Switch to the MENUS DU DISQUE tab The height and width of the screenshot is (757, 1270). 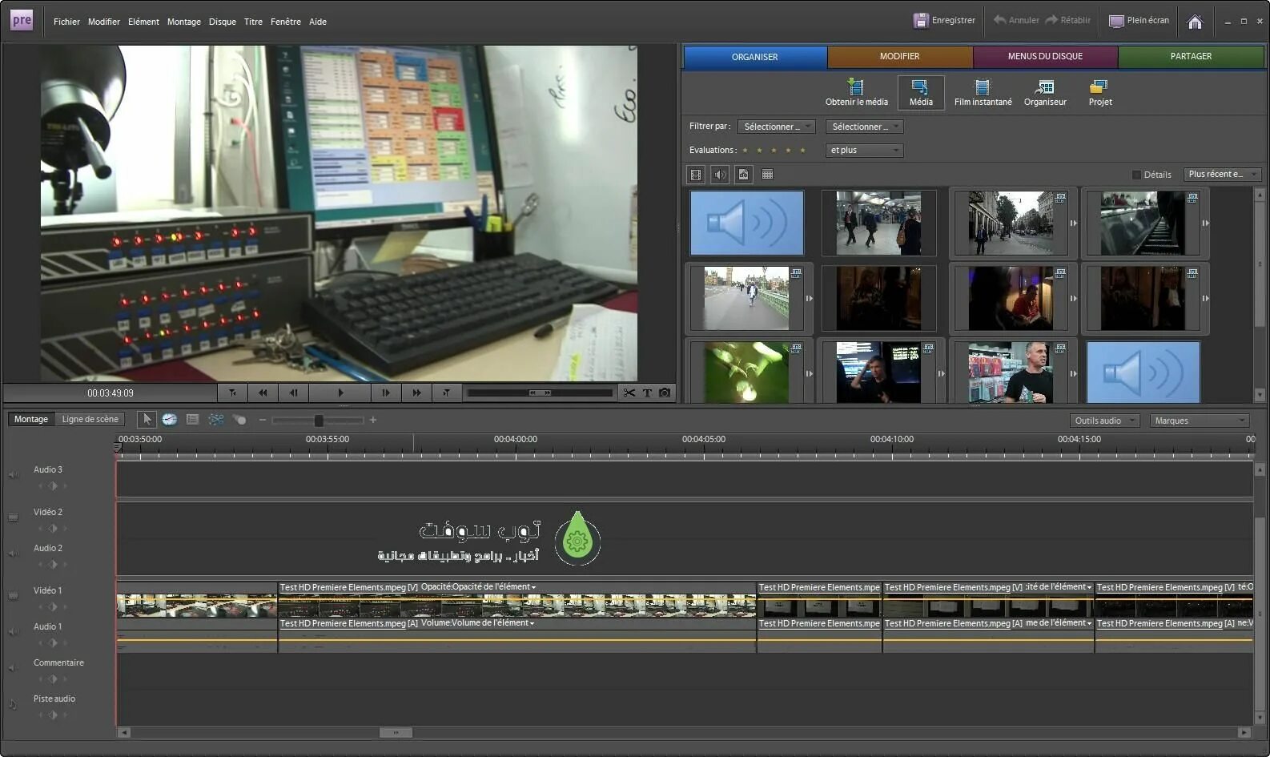pyautogui.click(x=1045, y=57)
